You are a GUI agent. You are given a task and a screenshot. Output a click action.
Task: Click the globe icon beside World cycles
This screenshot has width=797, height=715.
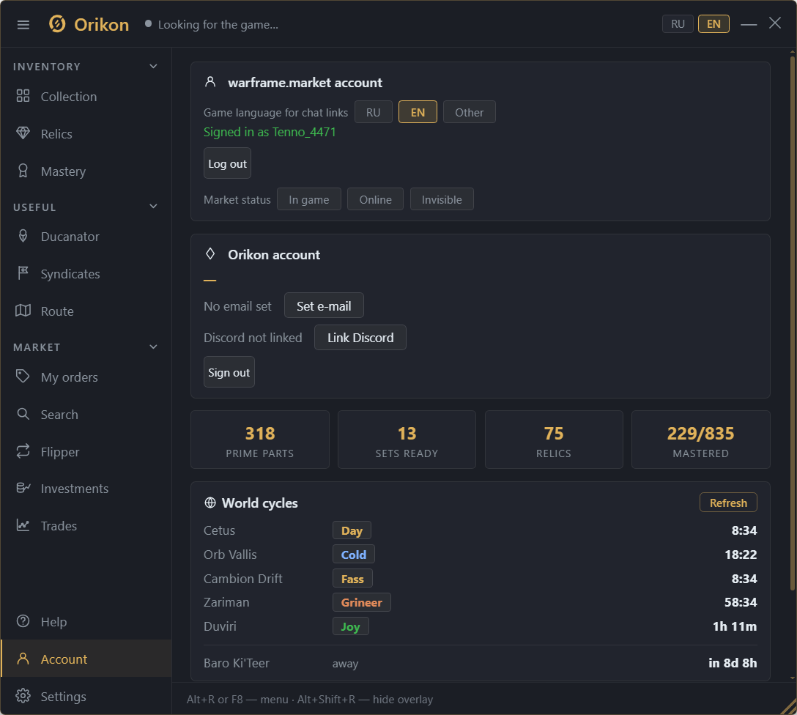coord(210,503)
